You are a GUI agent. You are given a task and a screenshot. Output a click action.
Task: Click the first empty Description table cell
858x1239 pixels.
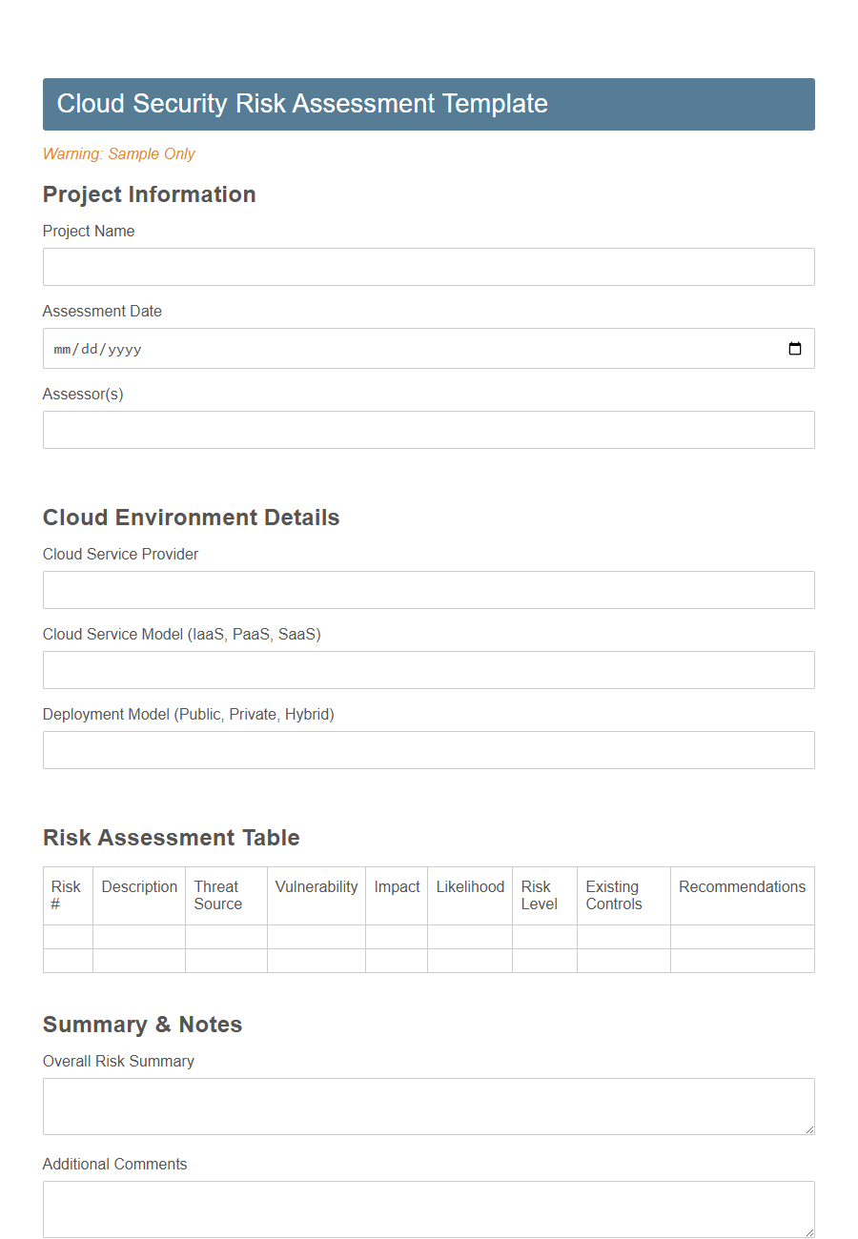pyautogui.click(x=138, y=938)
